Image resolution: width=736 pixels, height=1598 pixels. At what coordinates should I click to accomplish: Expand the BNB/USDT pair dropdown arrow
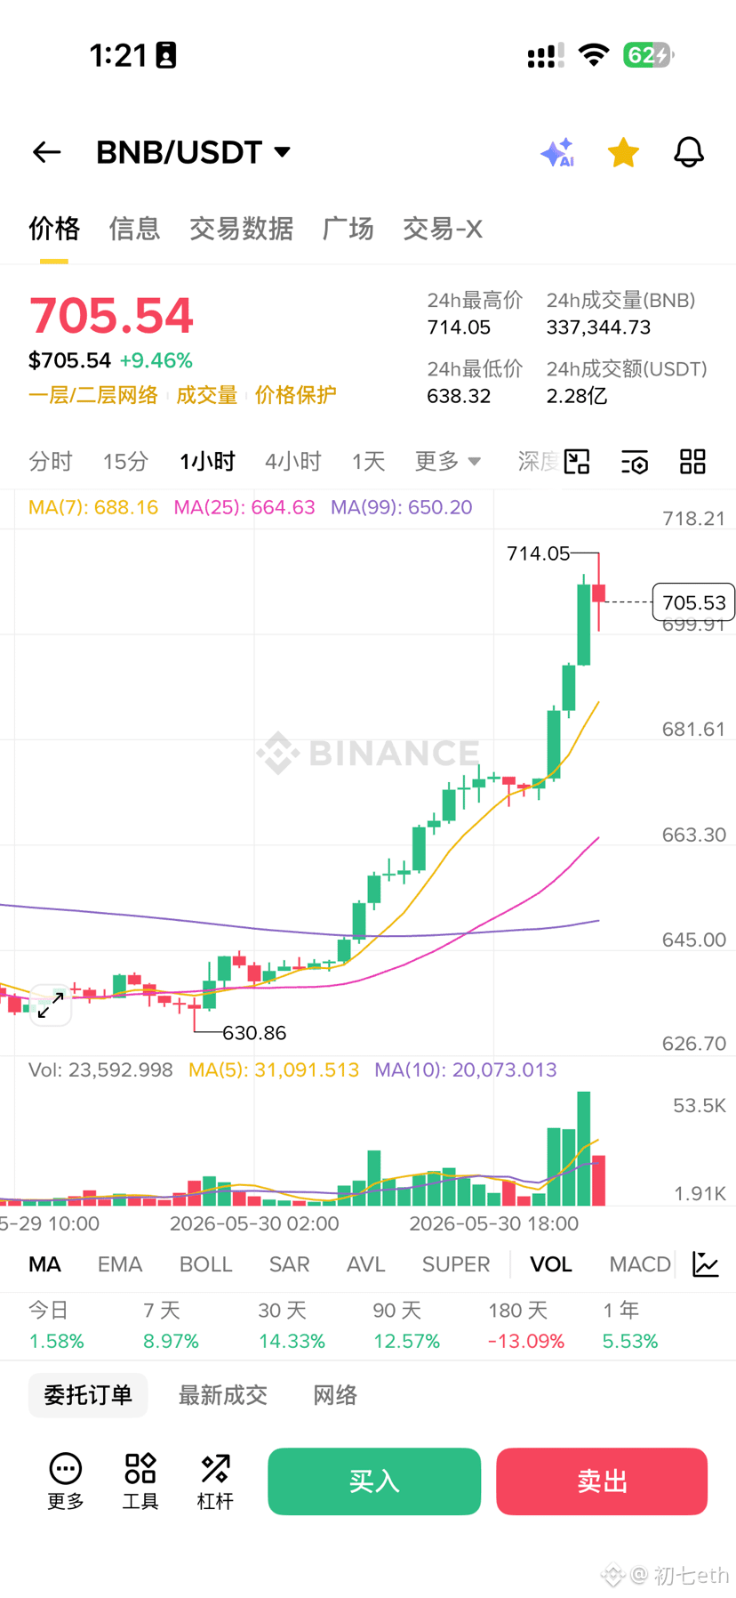(283, 152)
